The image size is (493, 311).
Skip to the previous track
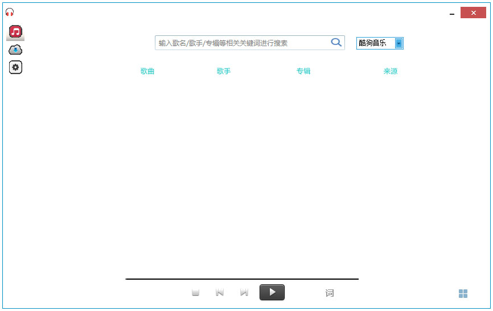[x=220, y=293]
